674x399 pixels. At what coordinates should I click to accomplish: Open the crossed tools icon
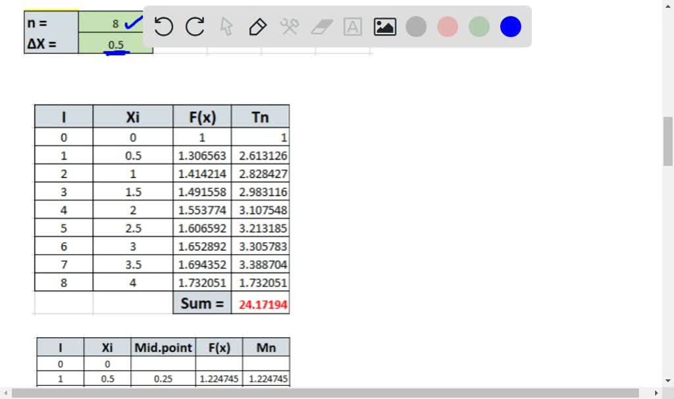click(x=290, y=26)
